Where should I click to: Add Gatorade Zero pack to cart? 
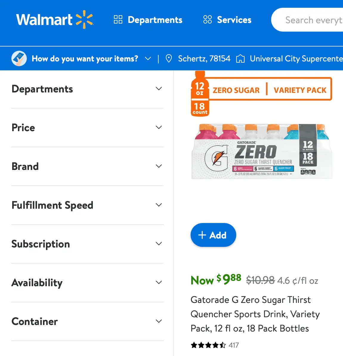click(x=213, y=235)
